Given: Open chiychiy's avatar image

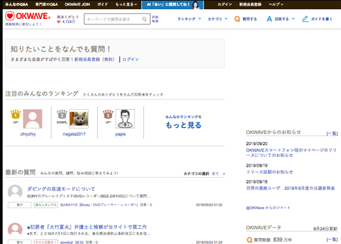Looking at the screenshot, I should click(33, 118).
